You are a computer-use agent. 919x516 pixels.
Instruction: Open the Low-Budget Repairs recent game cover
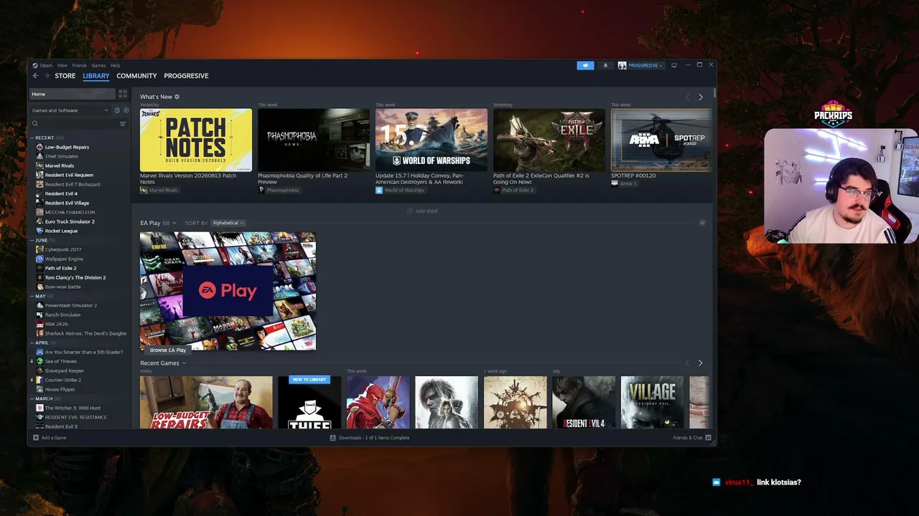pyautogui.click(x=206, y=402)
